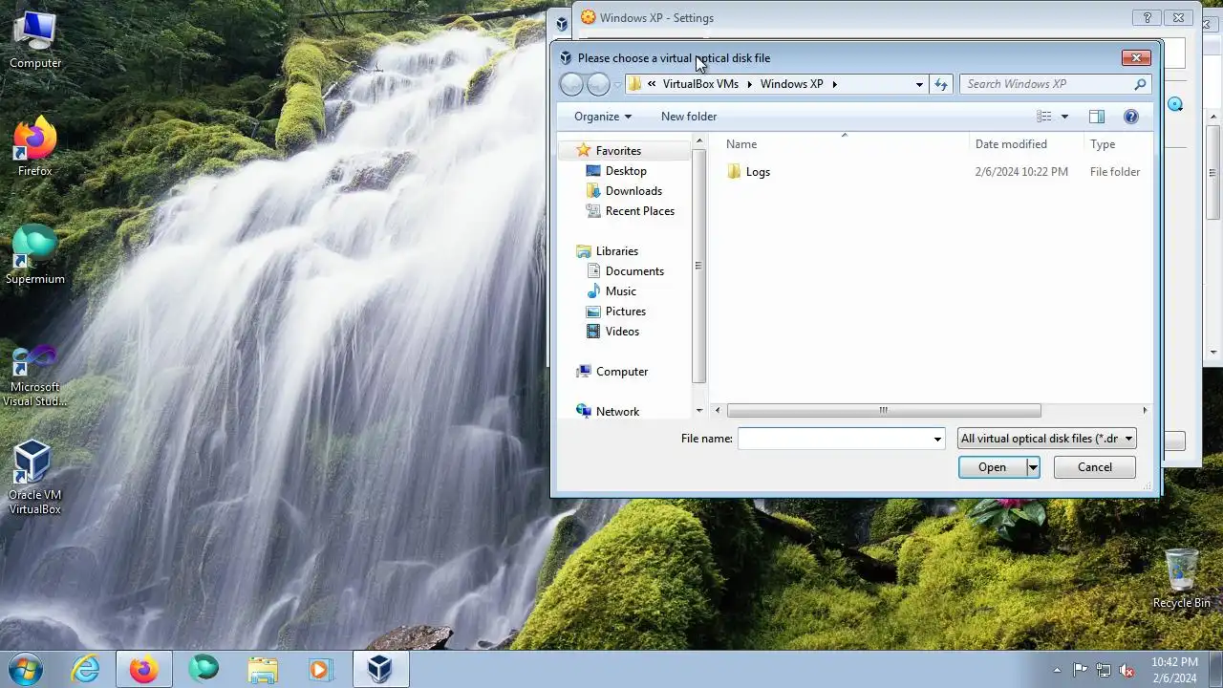Click into the File name field
1223x688 pixels.
pos(834,439)
